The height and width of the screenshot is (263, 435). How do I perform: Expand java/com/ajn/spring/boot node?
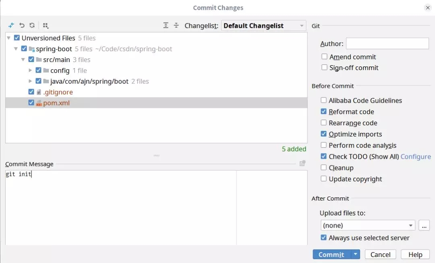(30, 81)
